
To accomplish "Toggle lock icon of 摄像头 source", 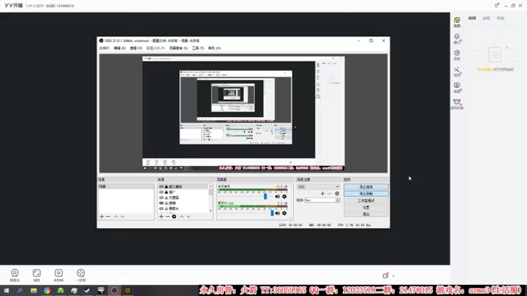I will click(166, 209).
